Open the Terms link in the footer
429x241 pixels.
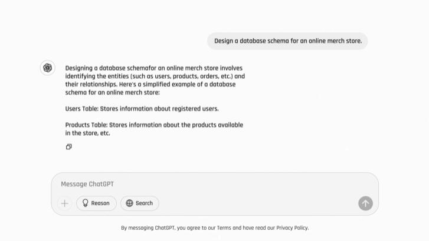coord(224,228)
